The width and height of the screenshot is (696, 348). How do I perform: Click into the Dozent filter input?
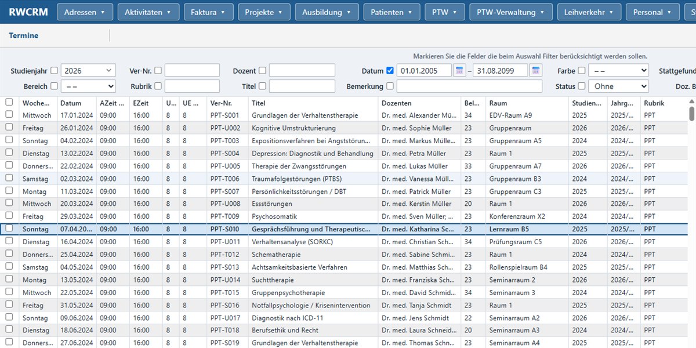tap(302, 71)
